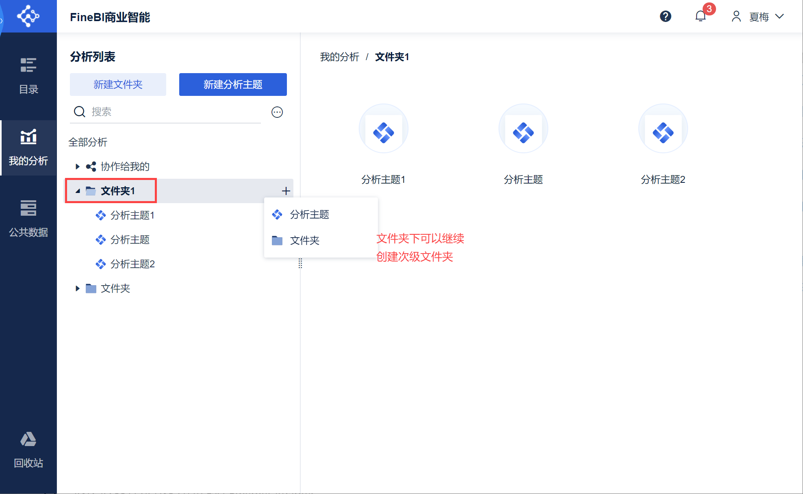Expand the 文件夹 tree node
This screenshot has height=494, width=803.
77,288
